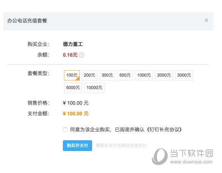222x173 pixels.
Task: Click the 购买企业 label
Action: click(38, 44)
